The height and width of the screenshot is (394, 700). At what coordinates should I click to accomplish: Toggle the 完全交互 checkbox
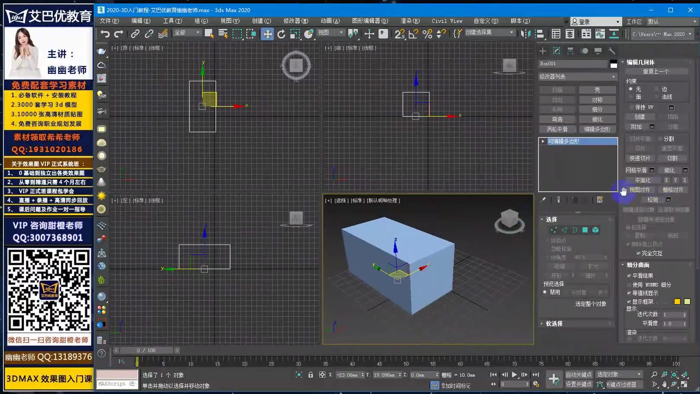point(639,253)
